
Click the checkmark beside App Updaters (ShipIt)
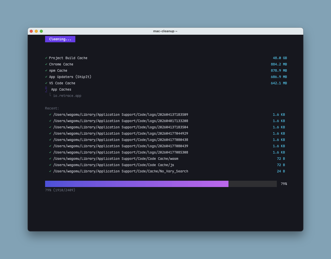[46, 77]
